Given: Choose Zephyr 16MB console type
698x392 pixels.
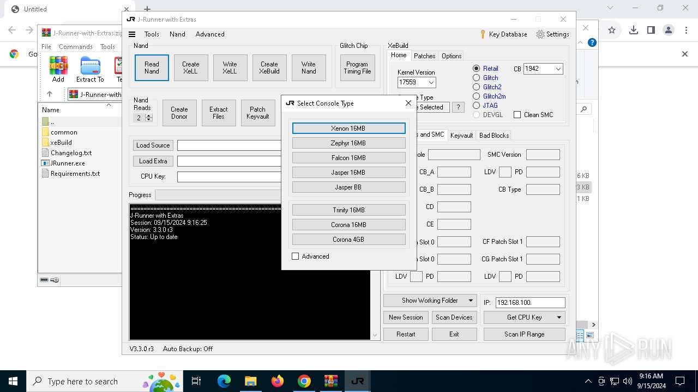Looking at the screenshot, I should coord(348,143).
